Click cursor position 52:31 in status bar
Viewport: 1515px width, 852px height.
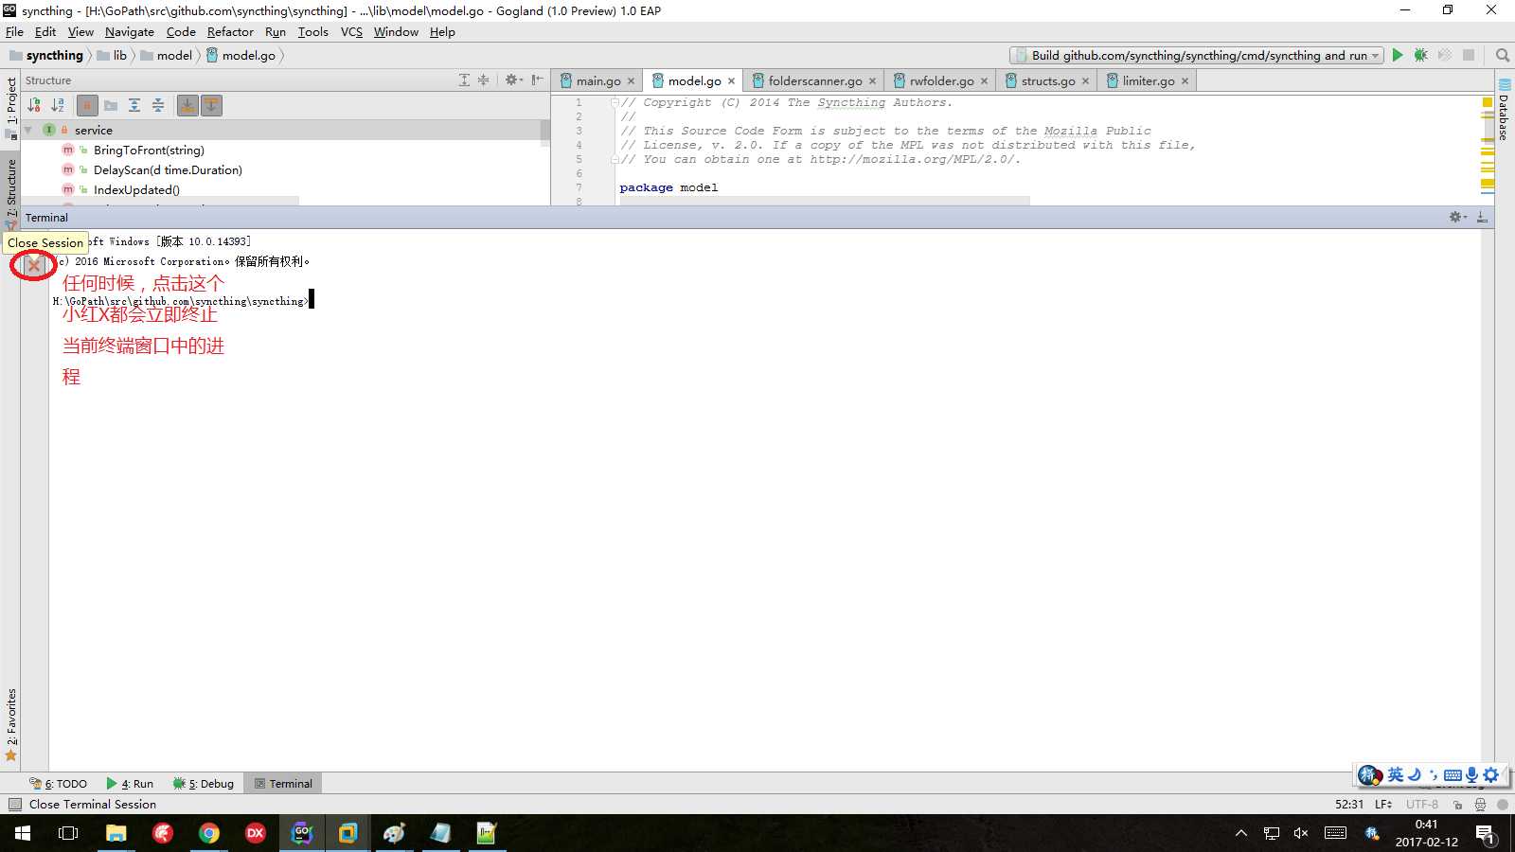(1349, 804)
